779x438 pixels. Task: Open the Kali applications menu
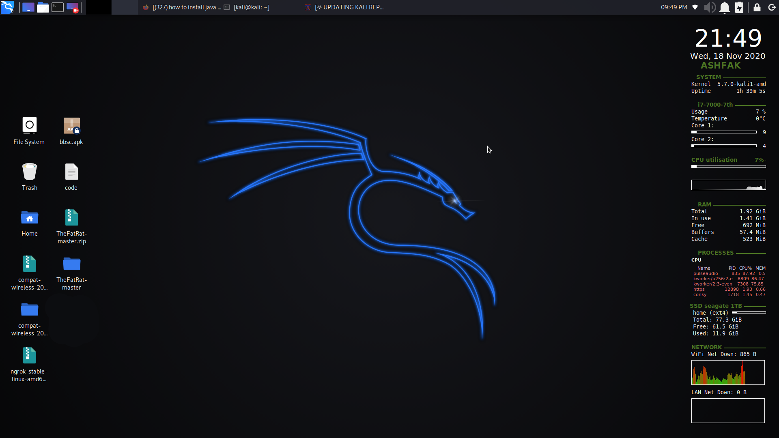7,7
